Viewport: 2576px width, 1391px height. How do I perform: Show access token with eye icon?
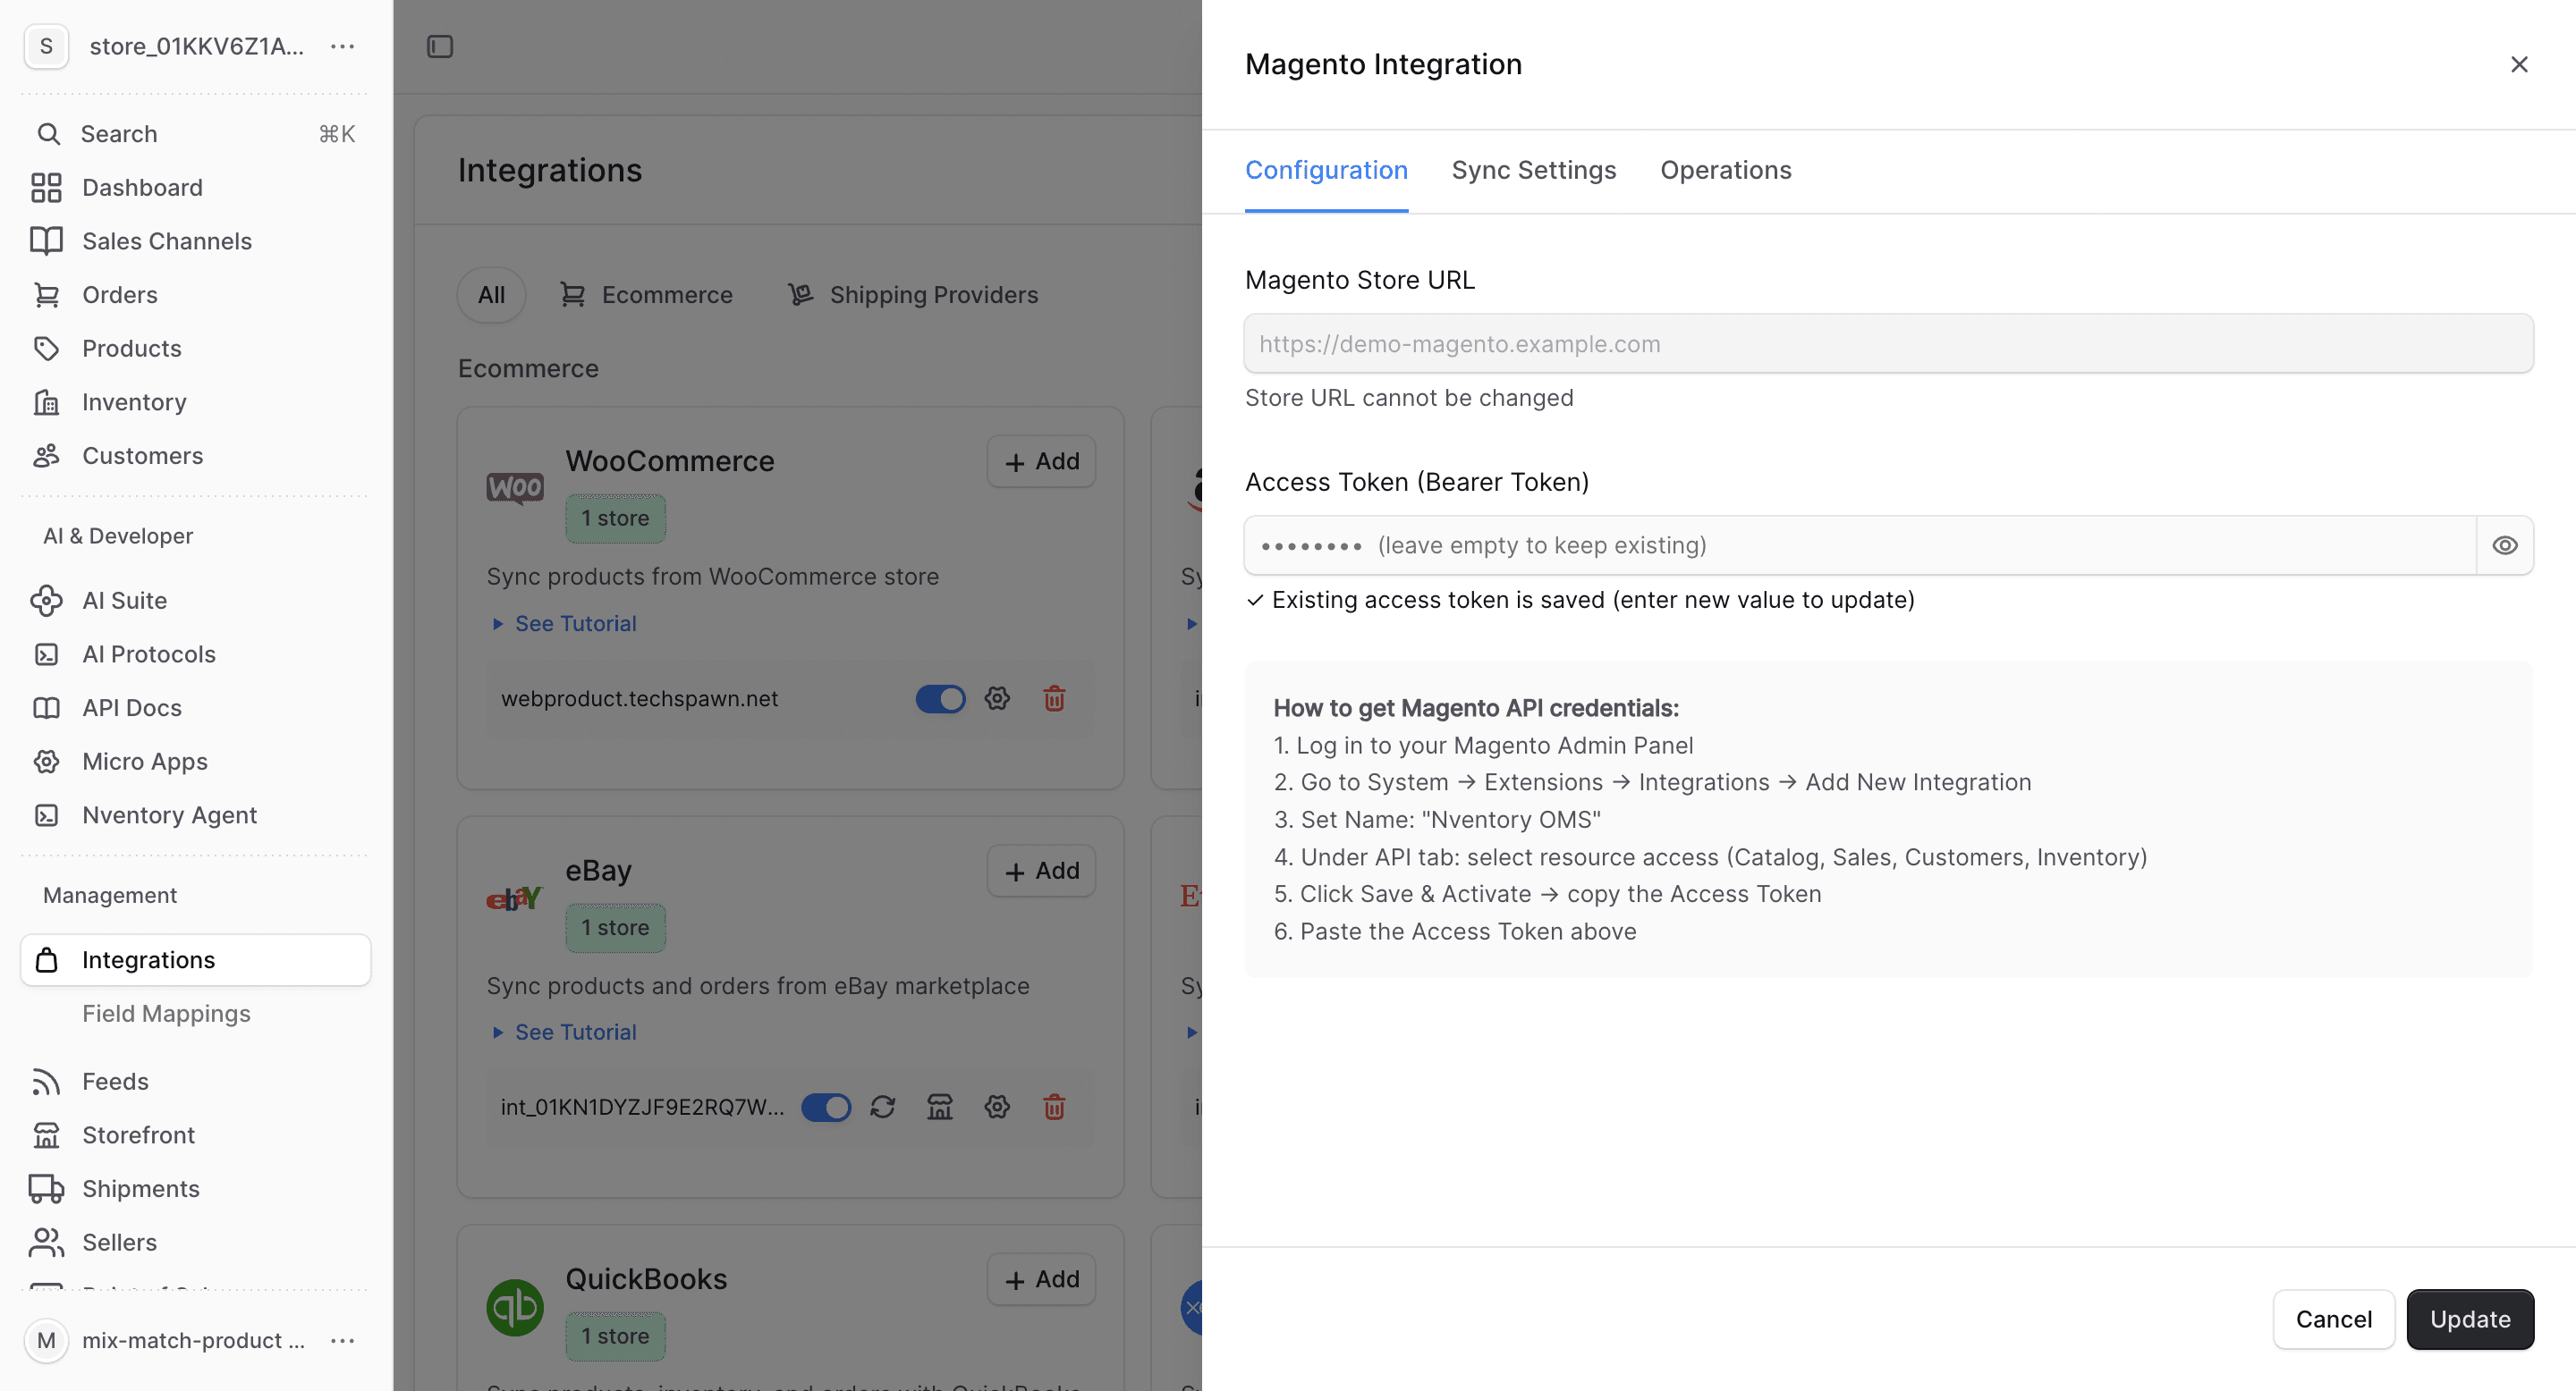(2505, 545)
